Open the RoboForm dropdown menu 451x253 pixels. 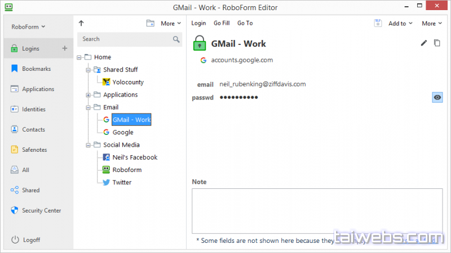click(28, 26)
